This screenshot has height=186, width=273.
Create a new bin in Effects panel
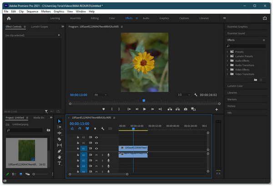(255, 80)
